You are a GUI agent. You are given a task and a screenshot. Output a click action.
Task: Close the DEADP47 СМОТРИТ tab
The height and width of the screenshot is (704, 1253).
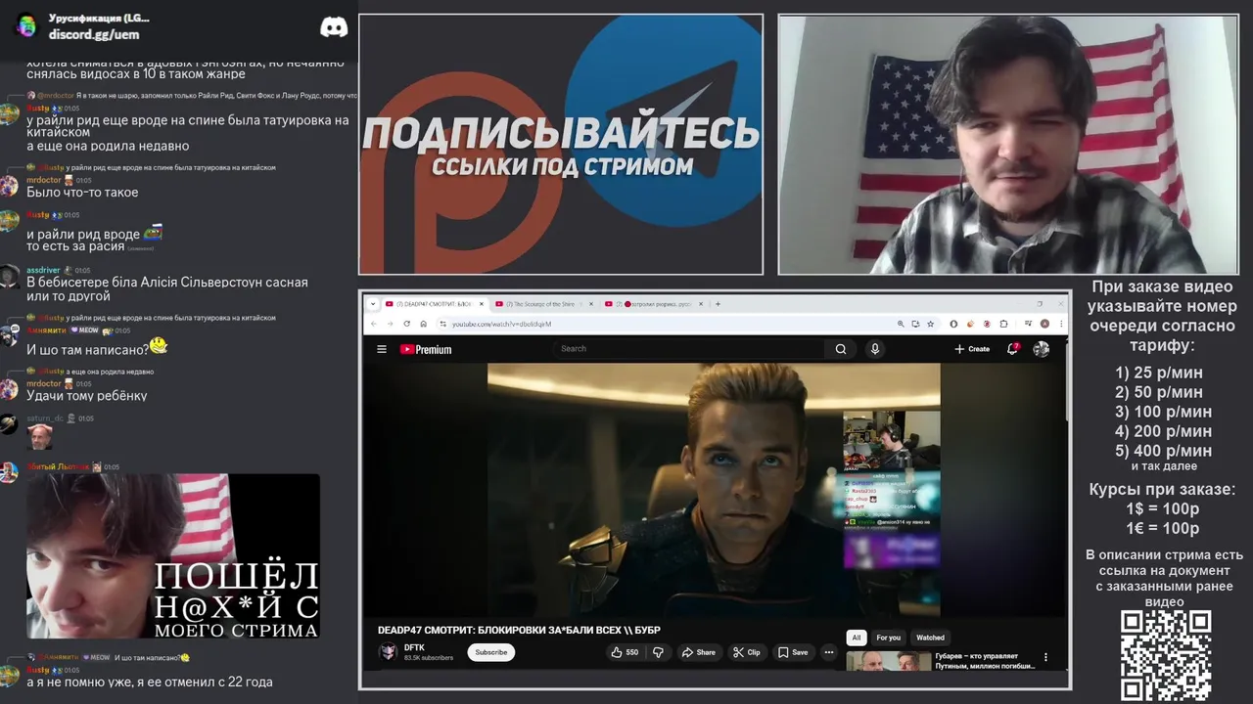[x=482, y=304]
